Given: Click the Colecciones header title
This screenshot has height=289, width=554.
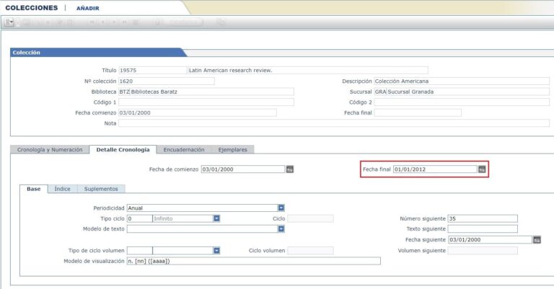Looking at the screenshot, I should click(x=31, y=8).
